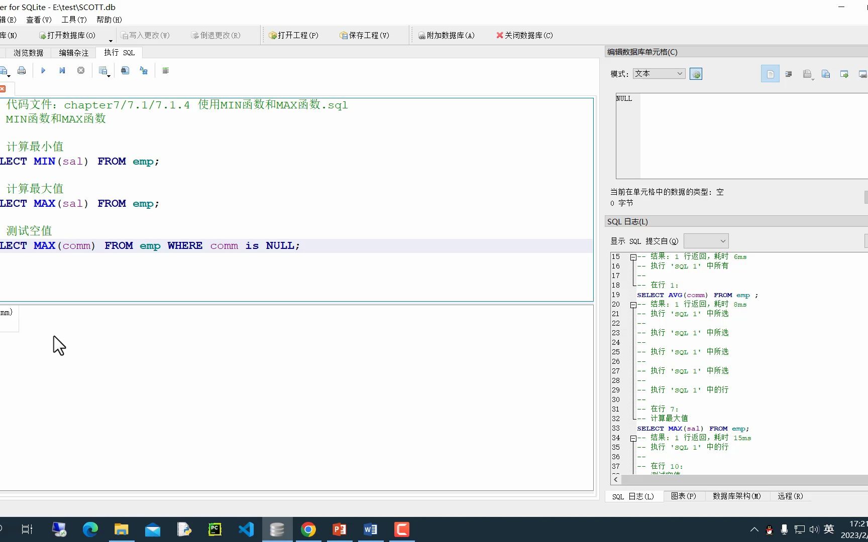Image resolution: width=868 pixels, height=542 pixels.
Task: Click log line 33 'SELECT MAX(sal) FROM emp'
Action: pyautogui.click(x=693, y=429)
